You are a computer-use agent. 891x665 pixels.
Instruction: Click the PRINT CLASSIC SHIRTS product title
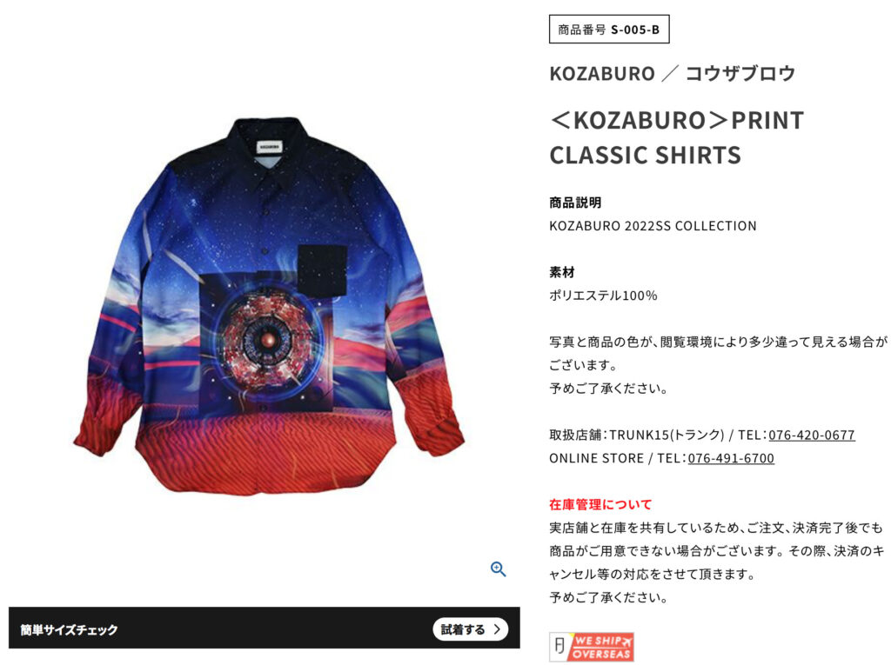676,137
